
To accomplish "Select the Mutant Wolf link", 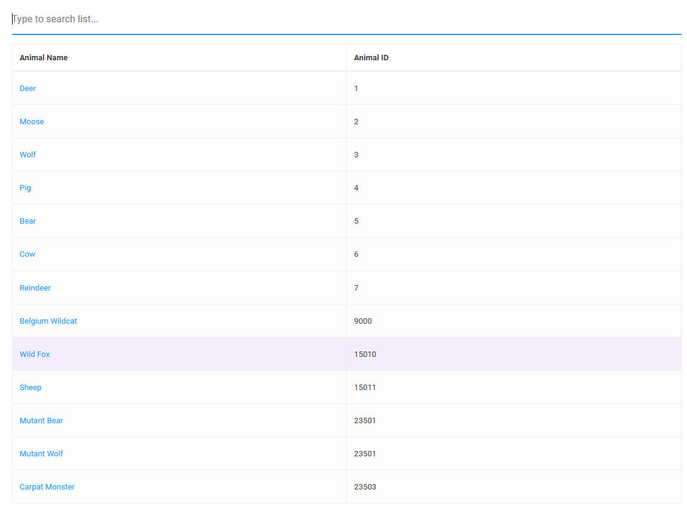I will 41,454.
